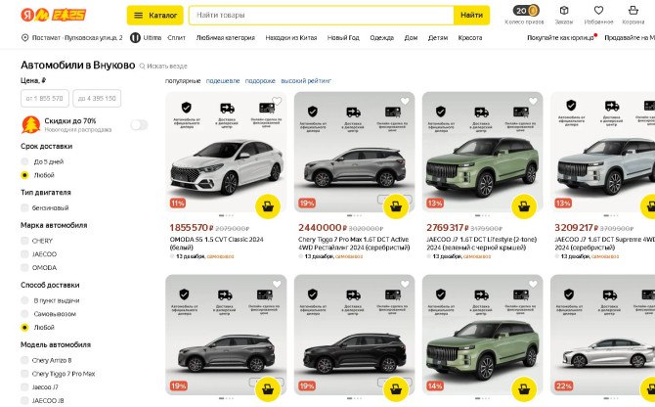
Task: Open the Каталог menu button
Action: point(154,16)
